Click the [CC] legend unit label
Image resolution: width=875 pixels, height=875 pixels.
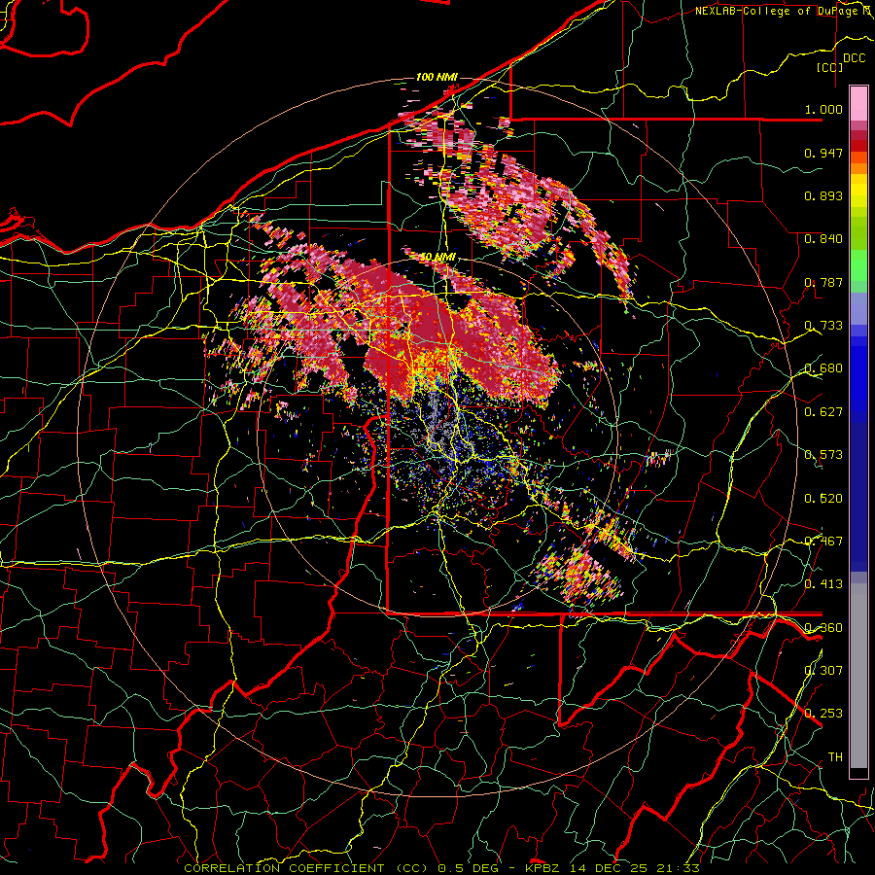[x=829, y=67]
